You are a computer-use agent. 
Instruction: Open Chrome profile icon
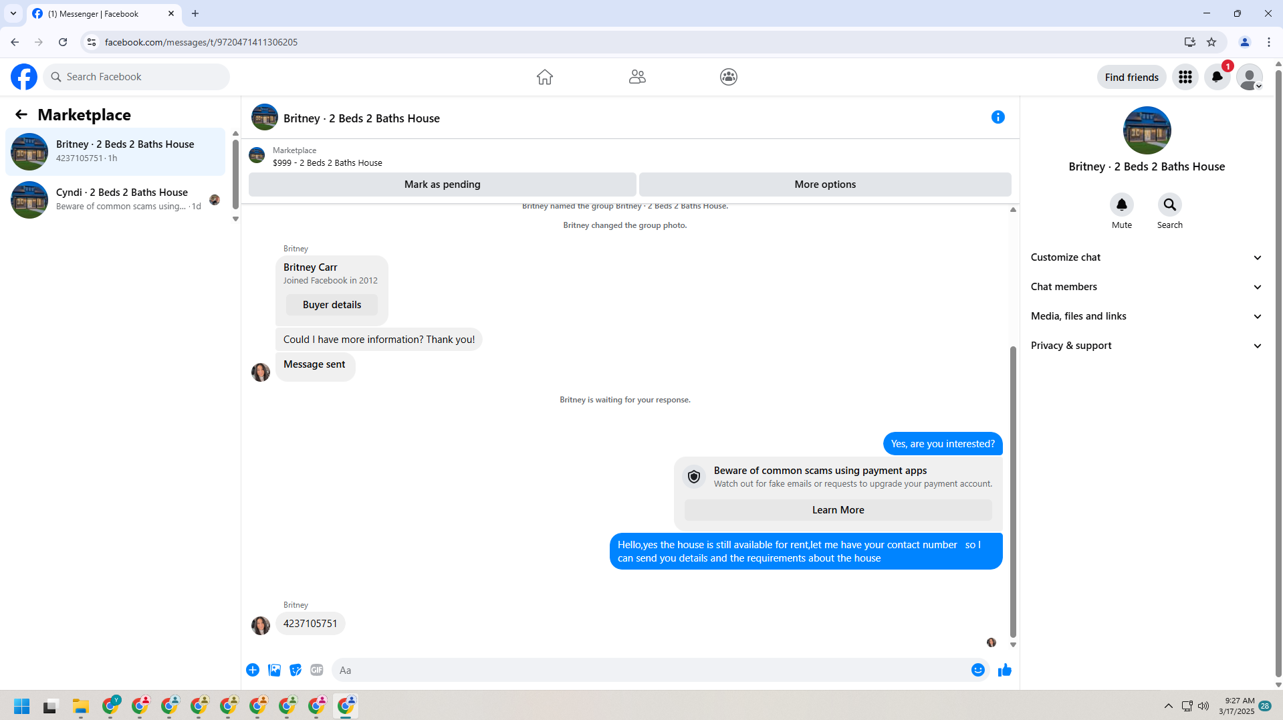[1245, 42]
